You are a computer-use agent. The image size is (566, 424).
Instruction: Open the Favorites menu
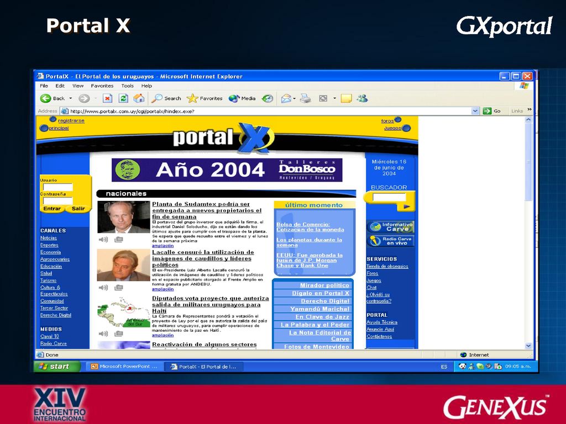click(102, 86)
